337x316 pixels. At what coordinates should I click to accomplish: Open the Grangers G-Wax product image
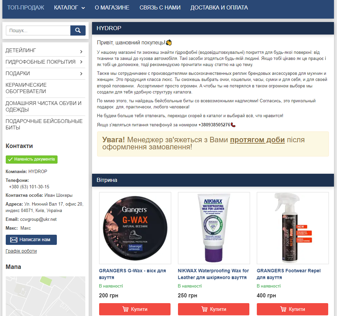pos(135,228)
